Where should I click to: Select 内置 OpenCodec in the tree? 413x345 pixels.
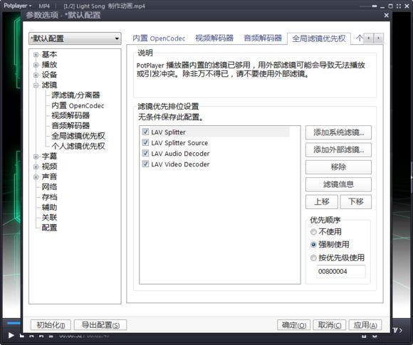click(x=78, y=105)
